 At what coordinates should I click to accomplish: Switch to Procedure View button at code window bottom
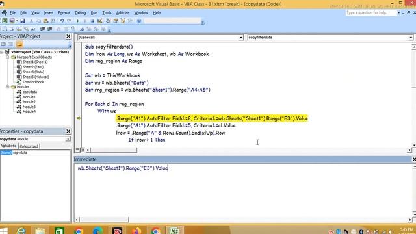(x=77, y=150)
